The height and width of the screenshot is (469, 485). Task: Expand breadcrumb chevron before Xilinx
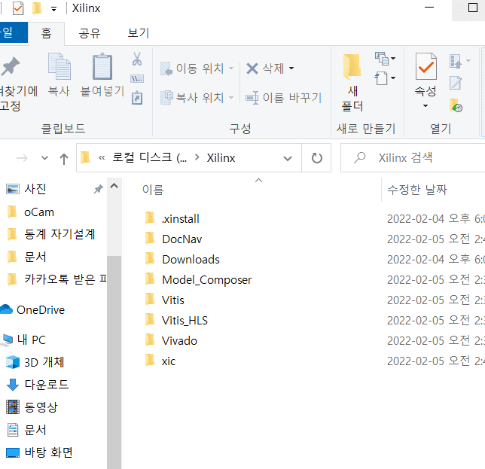[197, 157]
